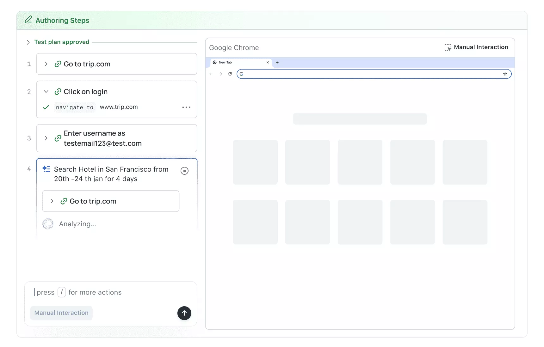Screen dimensions: 544x347
Task: Click the step 4 title Search Hotel in San Francisco
Action: tap(111, 174)
